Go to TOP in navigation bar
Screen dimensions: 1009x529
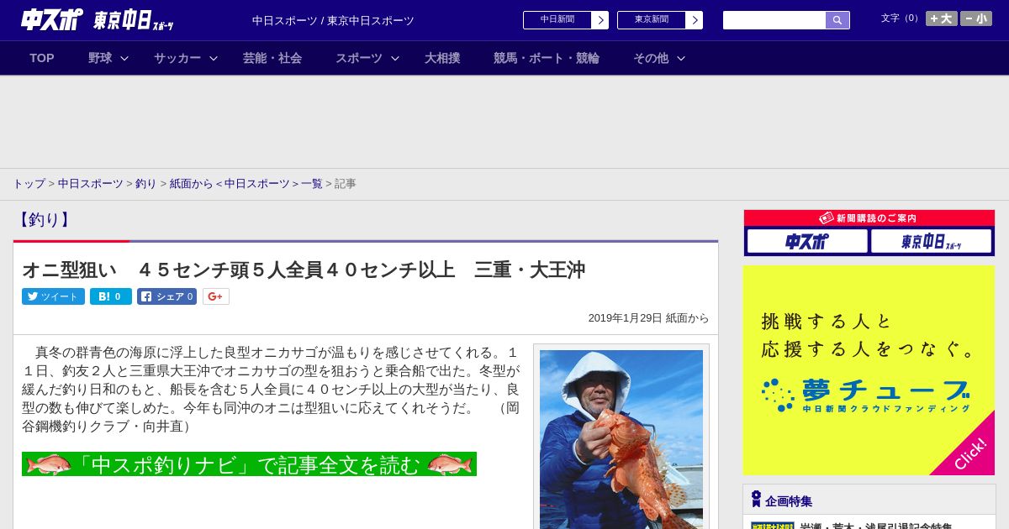[42, 58]
